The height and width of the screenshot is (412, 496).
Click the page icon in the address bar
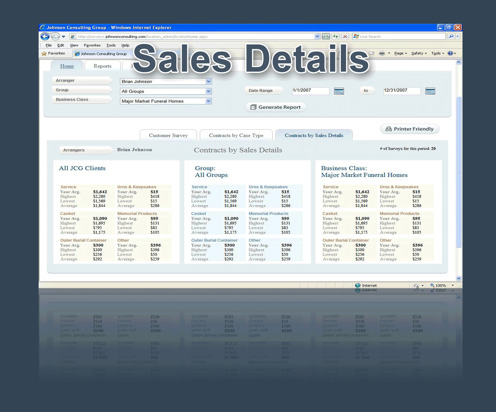[73, 36]
